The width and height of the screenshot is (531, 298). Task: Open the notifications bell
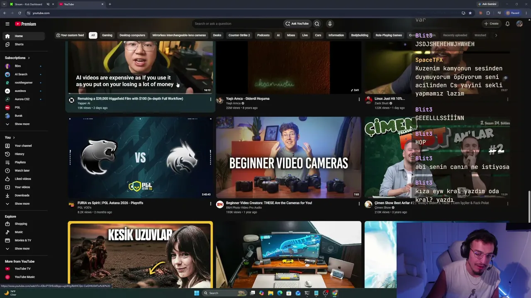coord(507,24)
